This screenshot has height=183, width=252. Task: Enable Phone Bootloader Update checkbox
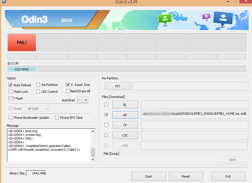(11, 118)
